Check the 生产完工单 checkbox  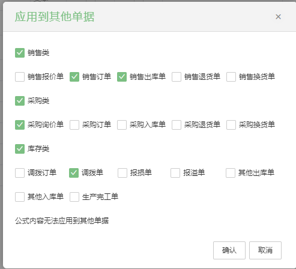click(x=74, y=197)
